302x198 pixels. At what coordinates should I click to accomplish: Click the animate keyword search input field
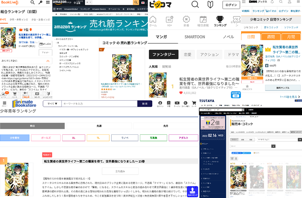[x=99, y=104]
